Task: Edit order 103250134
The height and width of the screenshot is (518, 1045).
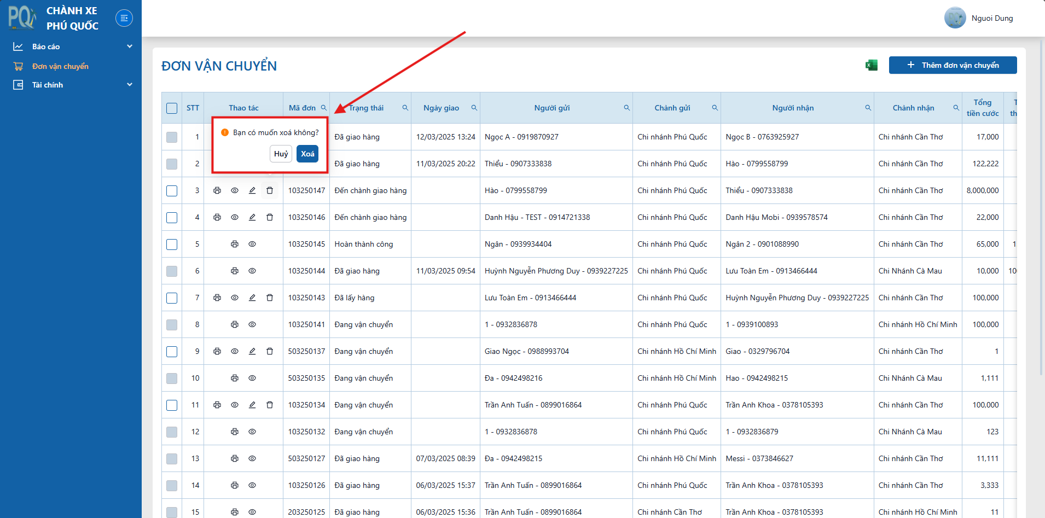Action: tap(252, 405)
